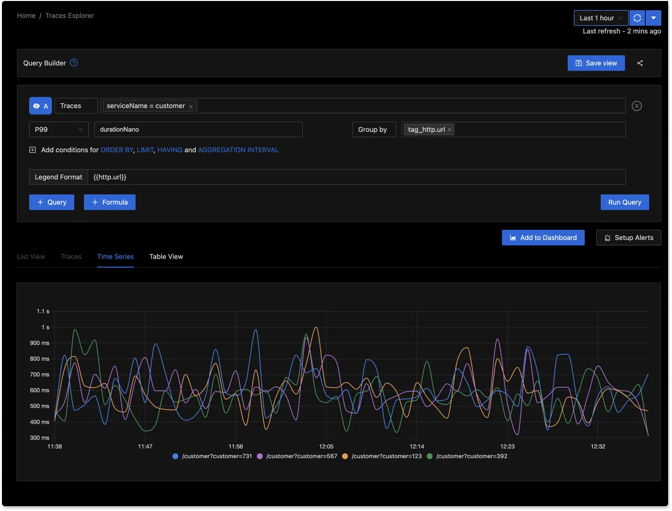Click the Traces Explorer breadcrumb
This screenshot has height=511, width=672.
coord(70,16)
